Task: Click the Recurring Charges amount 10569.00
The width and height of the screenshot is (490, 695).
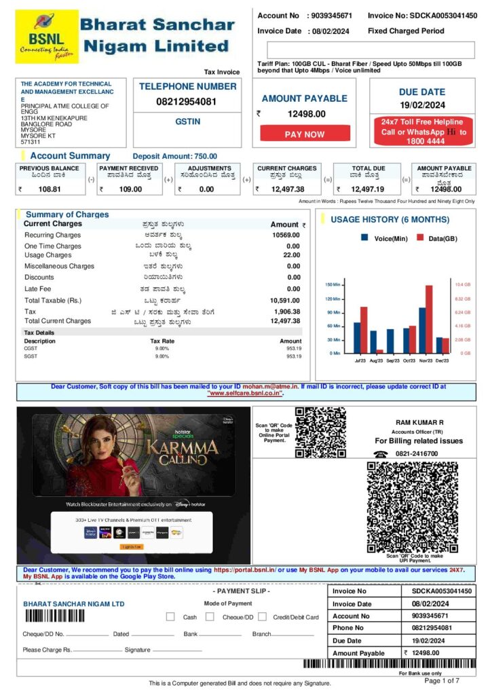Action: point(286,235)
